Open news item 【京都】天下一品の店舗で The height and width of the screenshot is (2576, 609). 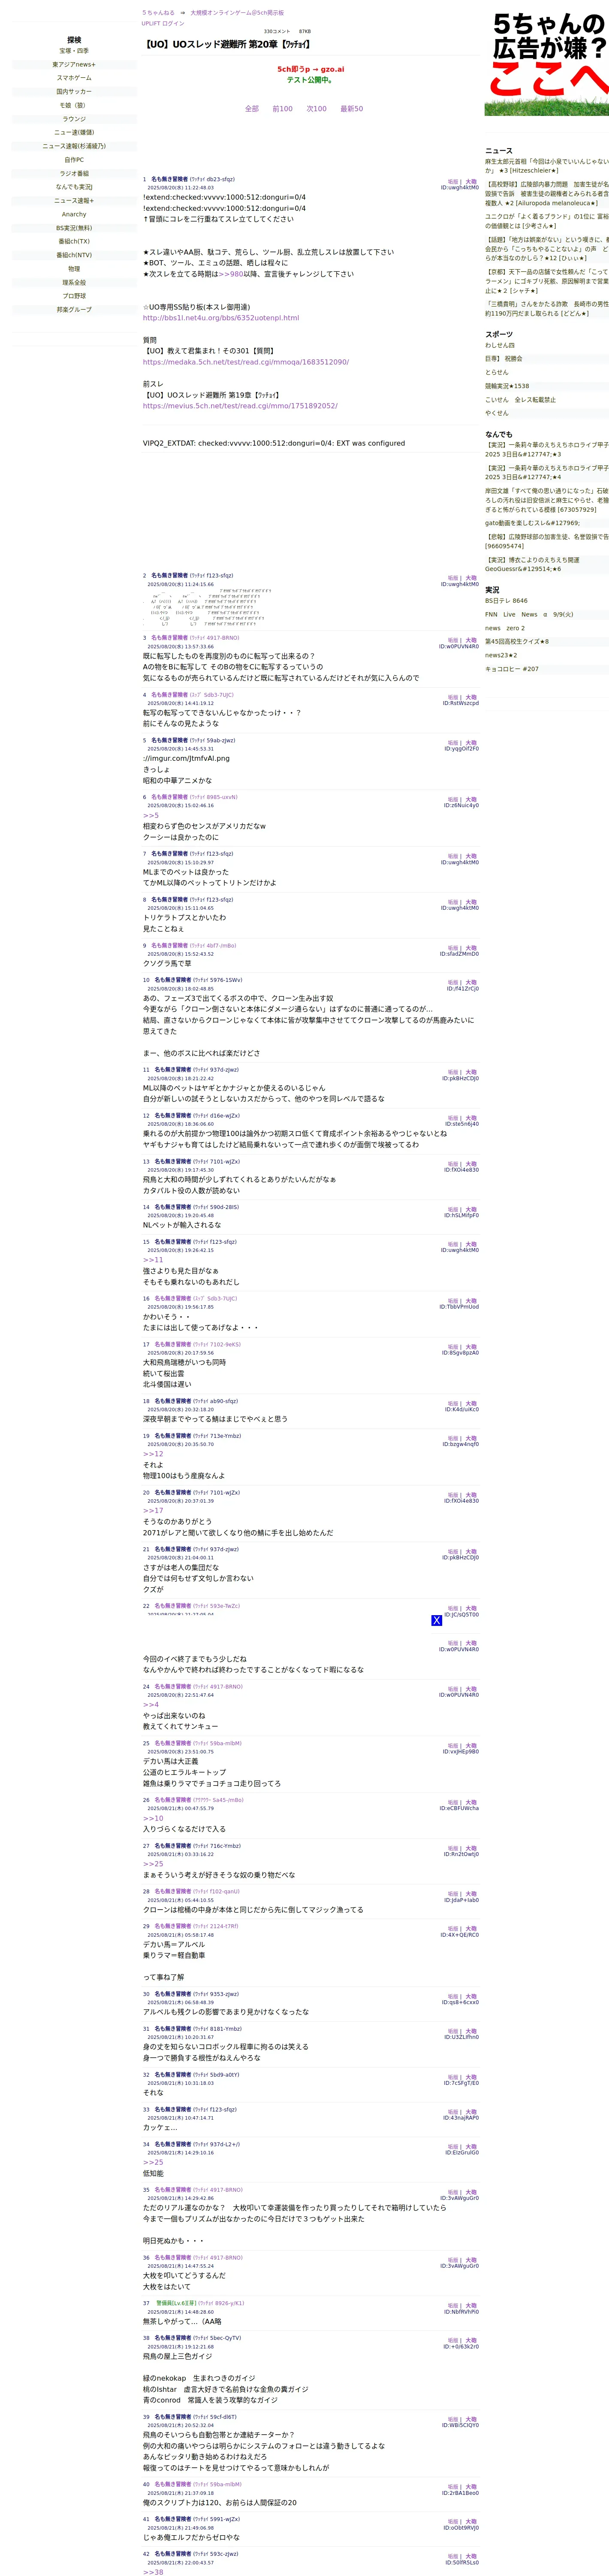pyautogui.click(x=547, y=281)
